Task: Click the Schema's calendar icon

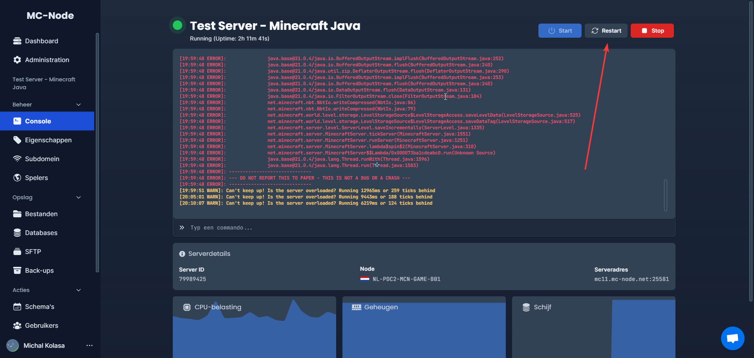Action: click(17, 307)
